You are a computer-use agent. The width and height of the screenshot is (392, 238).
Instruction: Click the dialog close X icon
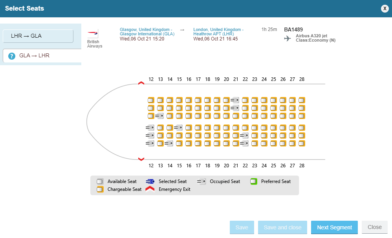[x=385, y=8]
